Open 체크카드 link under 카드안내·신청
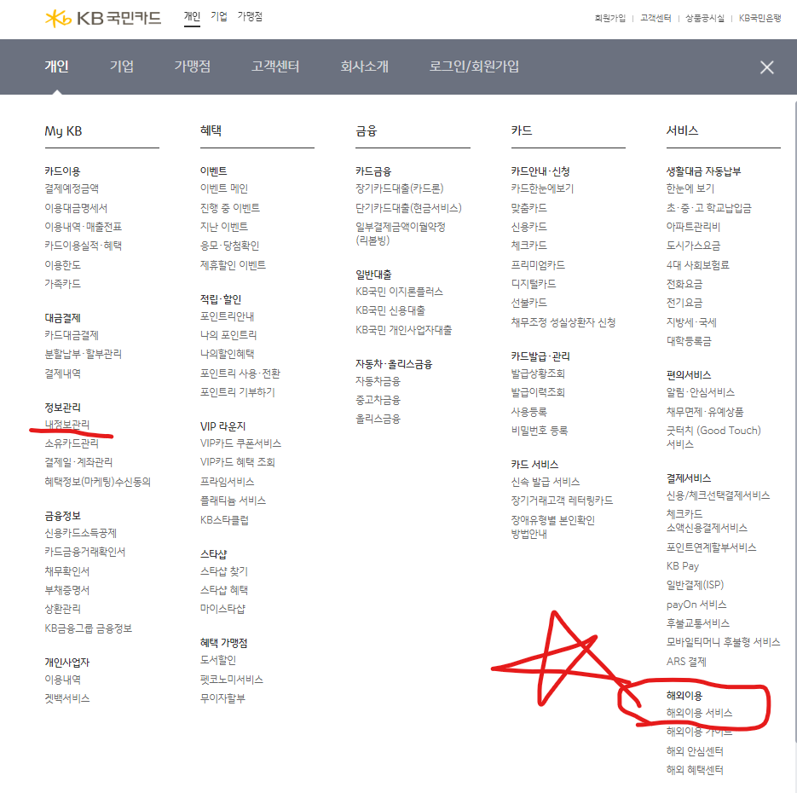 point(529,246)
